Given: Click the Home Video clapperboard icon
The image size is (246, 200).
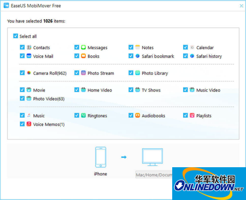Looking at the screenshot, I should point(83,90).
